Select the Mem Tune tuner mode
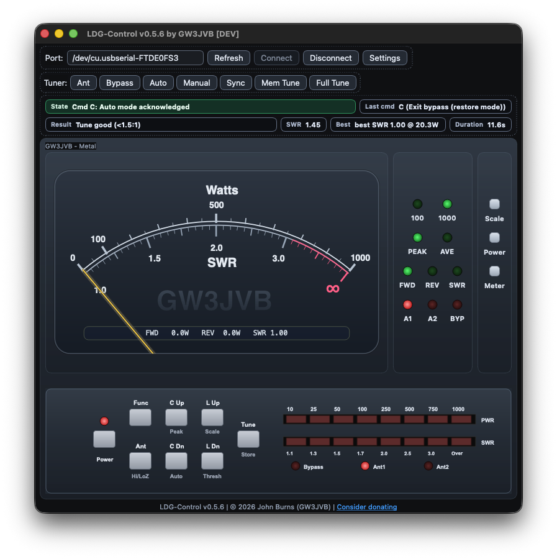557x559 pixels. [281, 83]
